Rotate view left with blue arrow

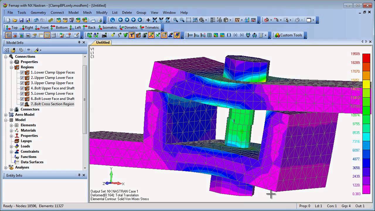120,20
